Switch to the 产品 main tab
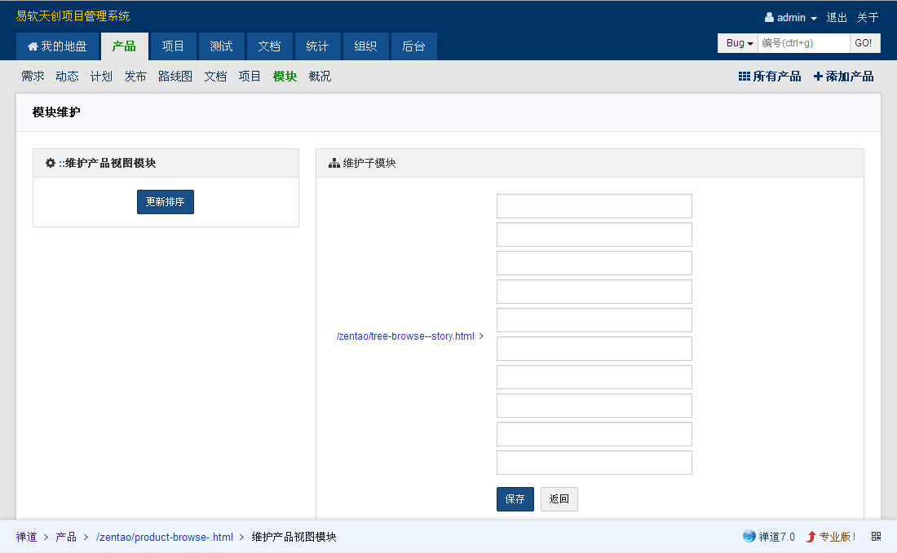897x553 pixels. 124,46
